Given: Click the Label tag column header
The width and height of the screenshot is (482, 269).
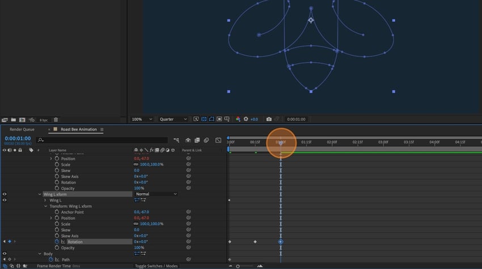Looking at the screenshot, I should click(31, 150).
